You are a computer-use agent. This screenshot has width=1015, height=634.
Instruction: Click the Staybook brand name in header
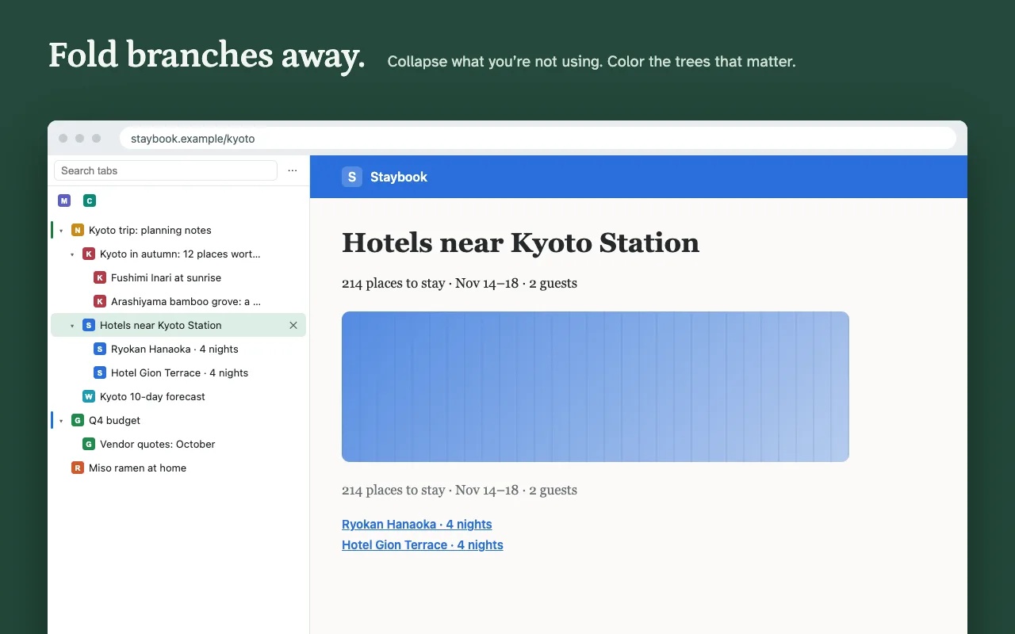[399, 177]
